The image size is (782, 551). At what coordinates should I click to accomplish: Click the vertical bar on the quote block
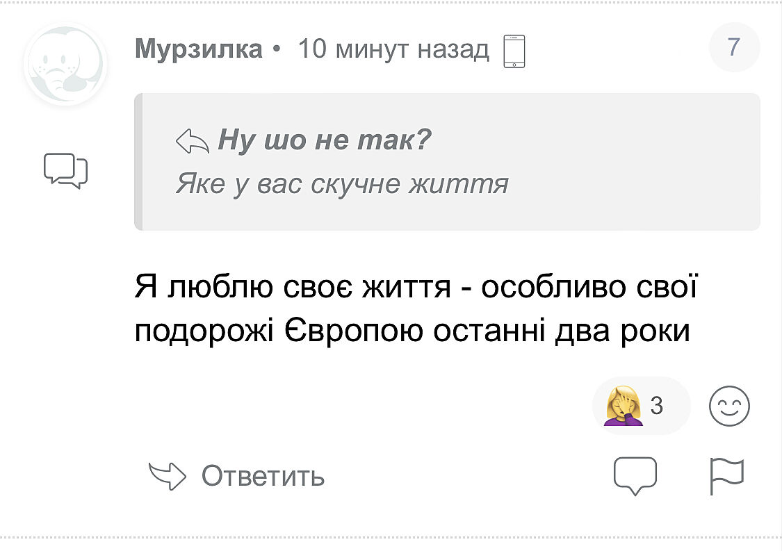138,161
